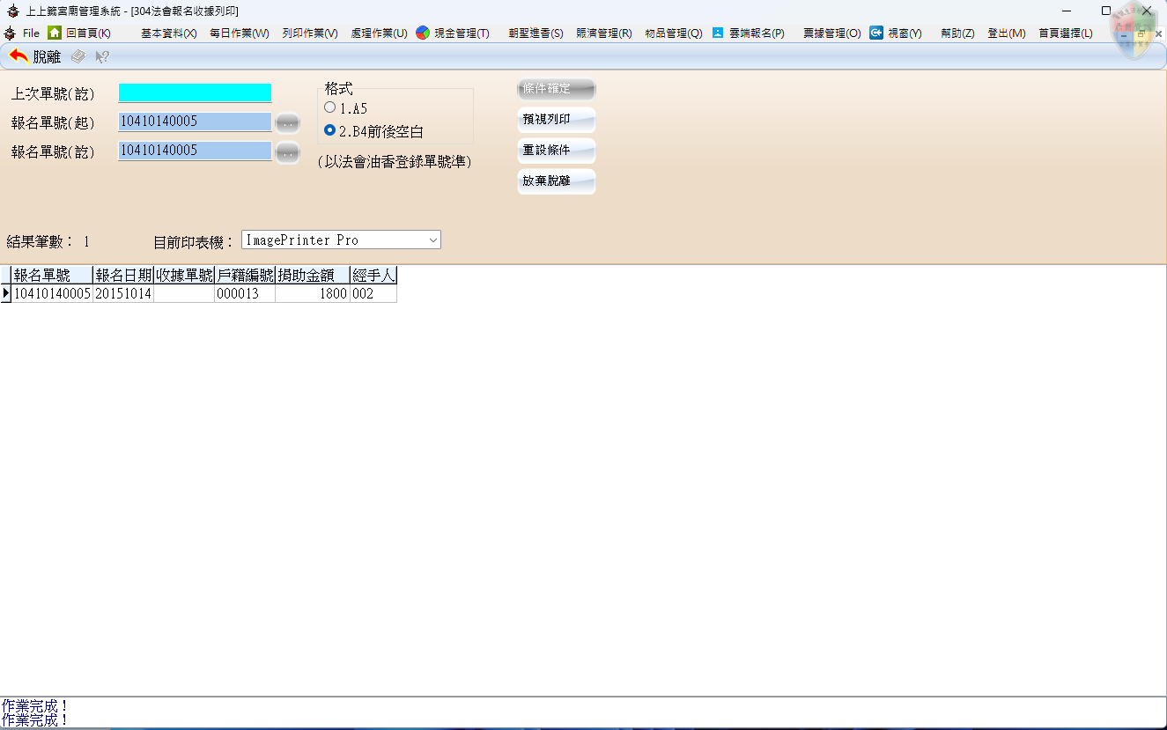
Task: Click the cyan 上次單號 input field
Action: tap(195, 92)
